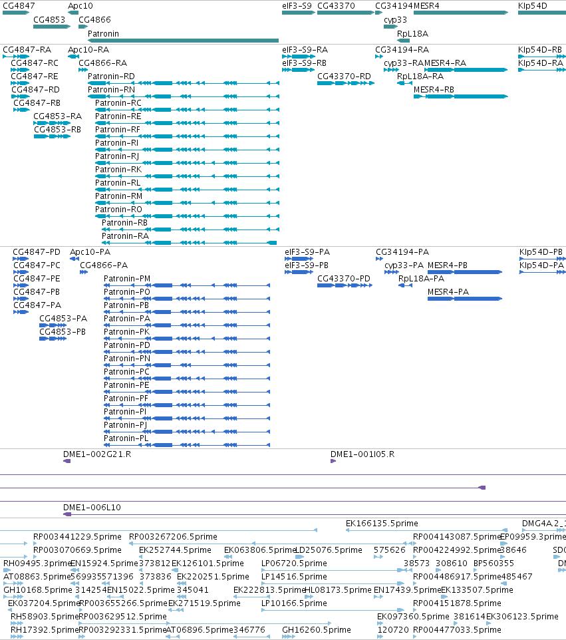Image resolution: width=566 pixels, height=640 pixels.
Task: Select the DME1-002G21.R BAC label
Action: coord(97,454)
